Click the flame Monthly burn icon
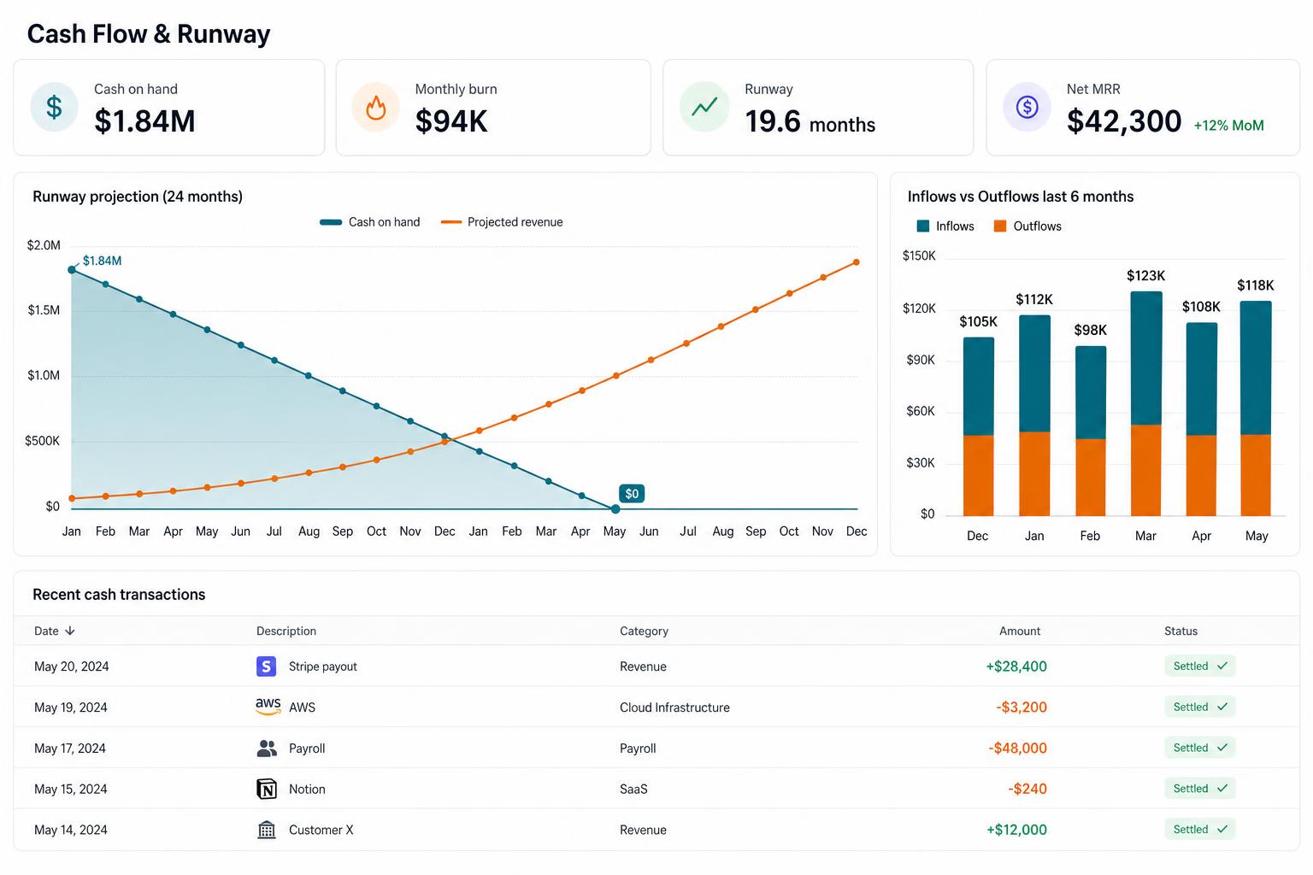Viewport: 1313px width, 875px height. point(376,107)
